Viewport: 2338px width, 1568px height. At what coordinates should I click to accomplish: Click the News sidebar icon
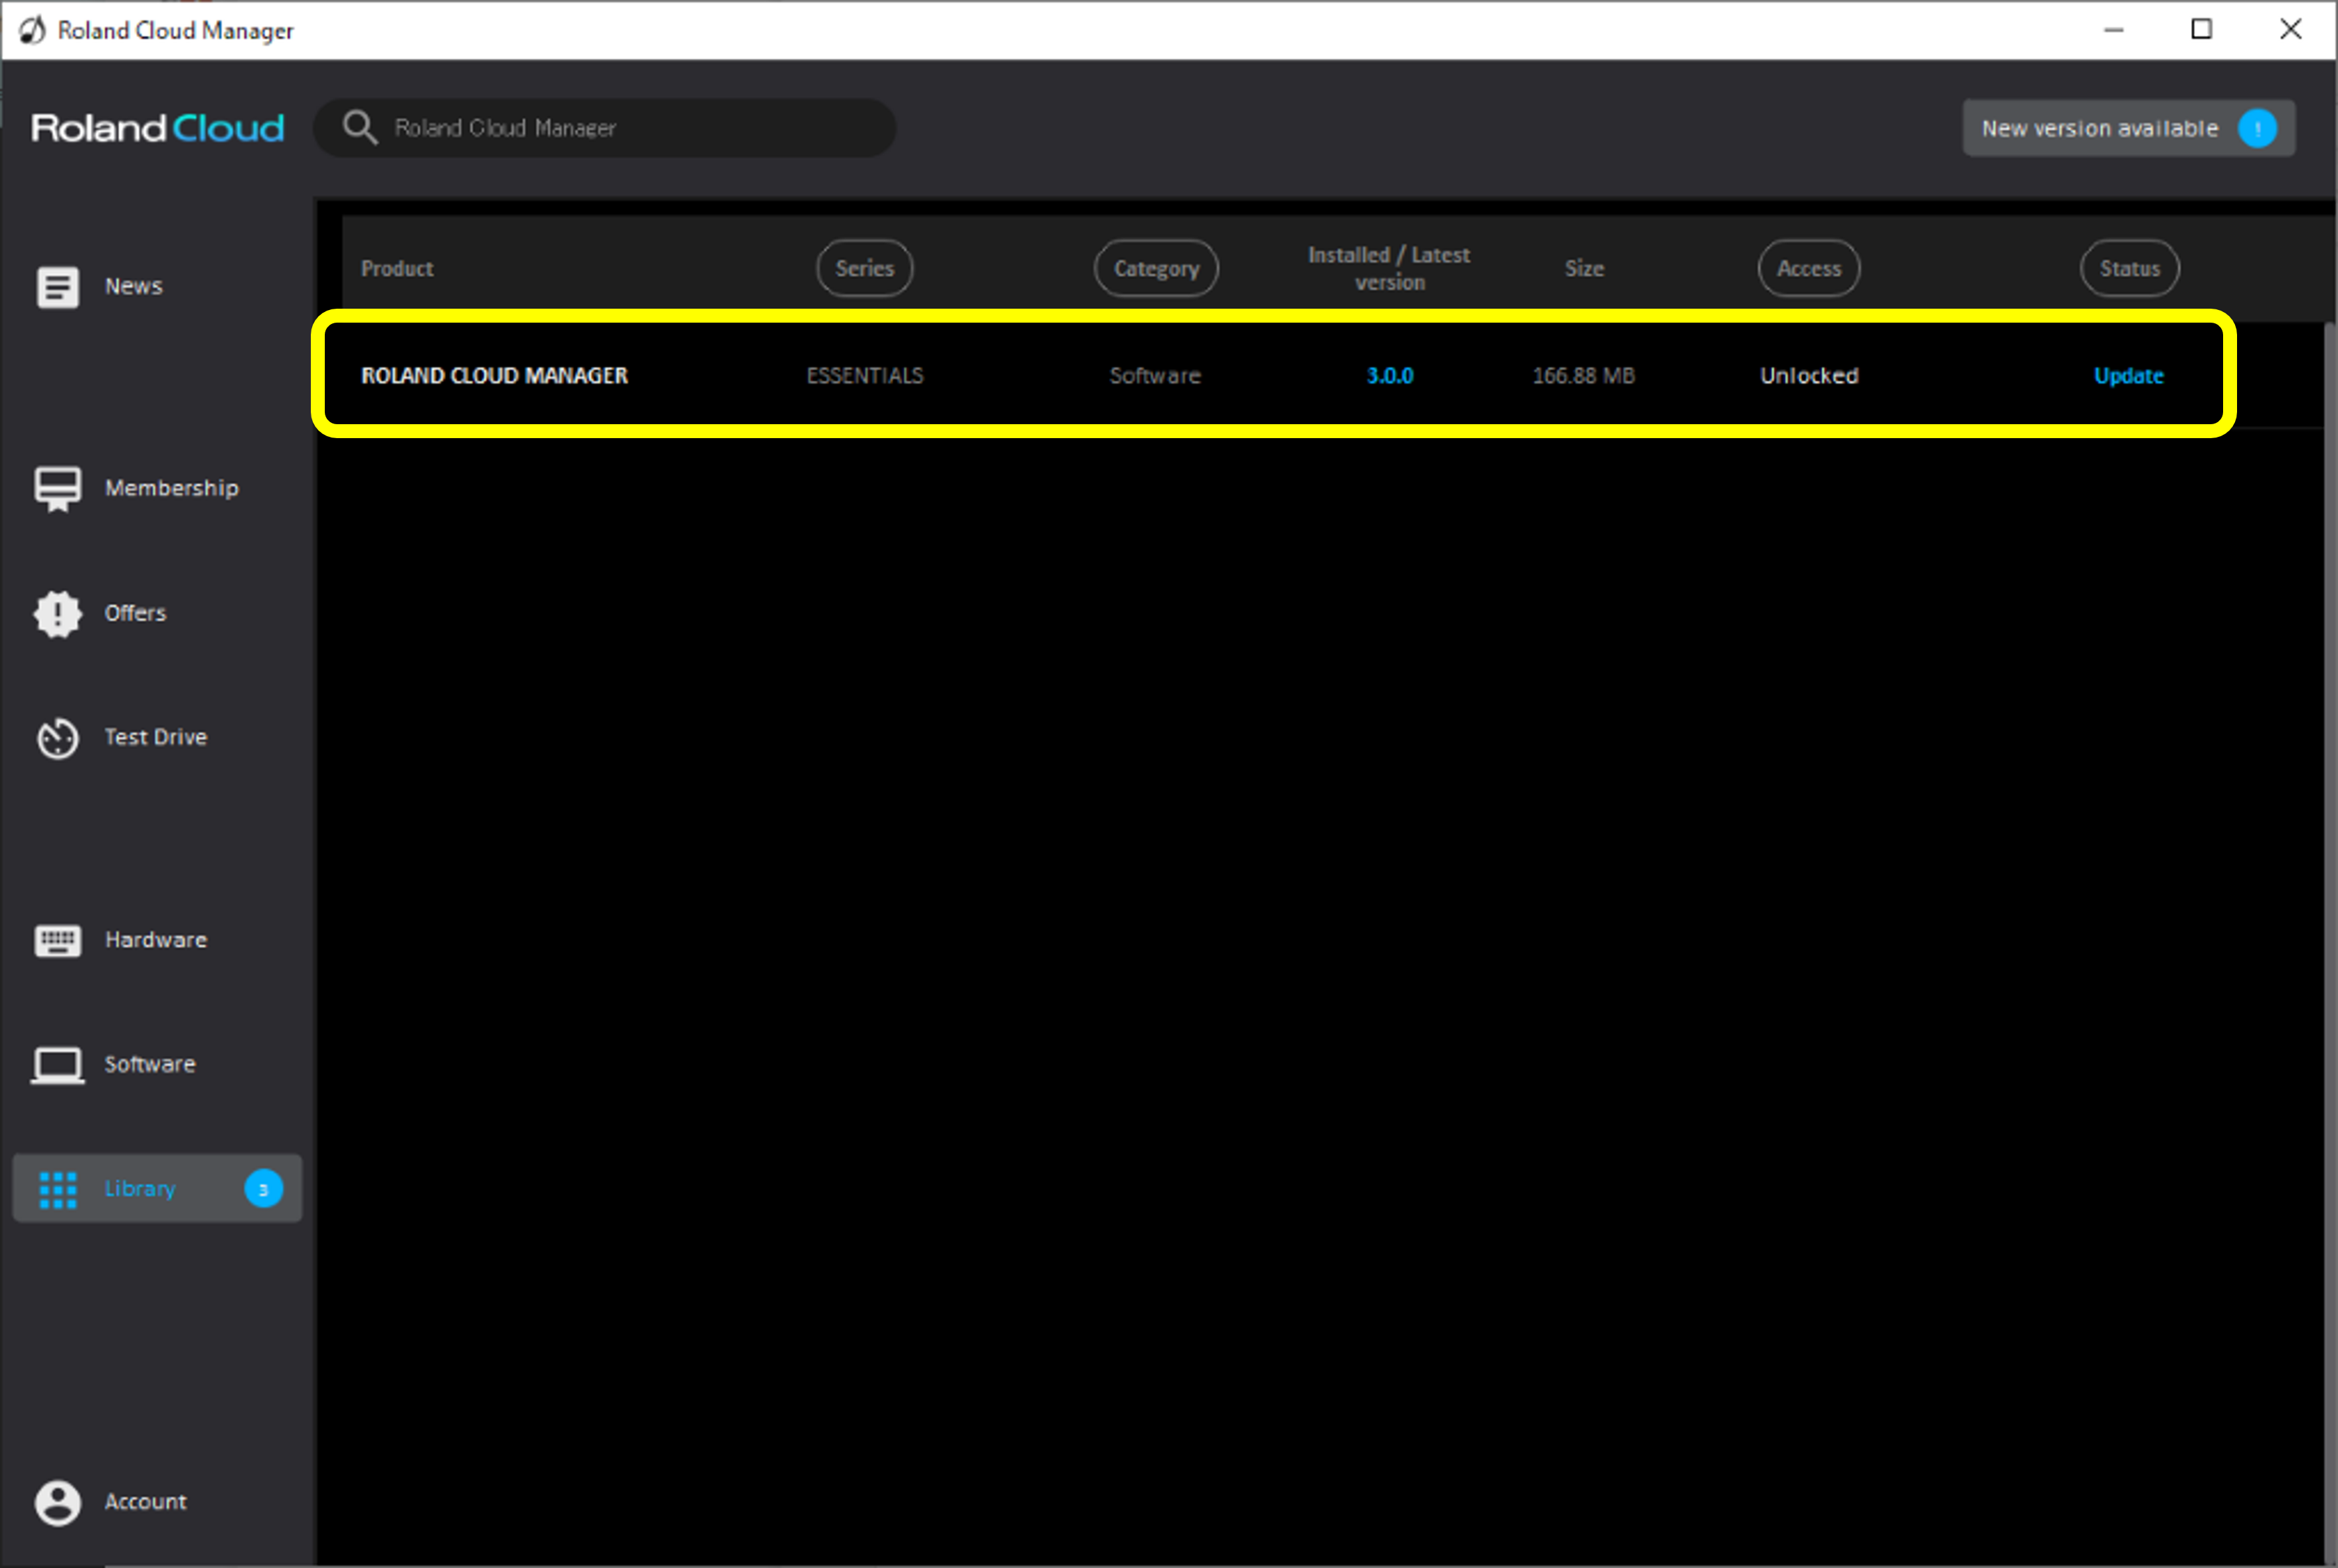(60, 285)
